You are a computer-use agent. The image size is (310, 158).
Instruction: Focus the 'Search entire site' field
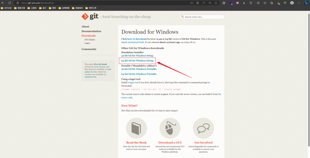pos(202,17)
